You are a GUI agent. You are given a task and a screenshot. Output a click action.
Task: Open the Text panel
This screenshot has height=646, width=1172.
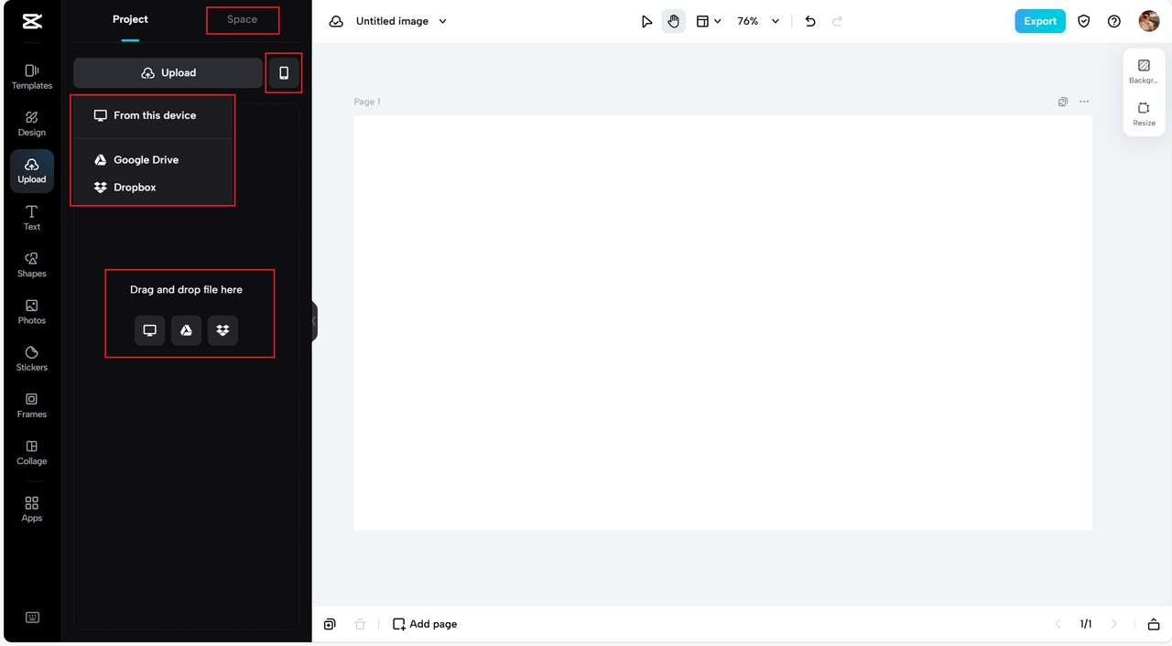pyautogui.click(x=32, y=218)
